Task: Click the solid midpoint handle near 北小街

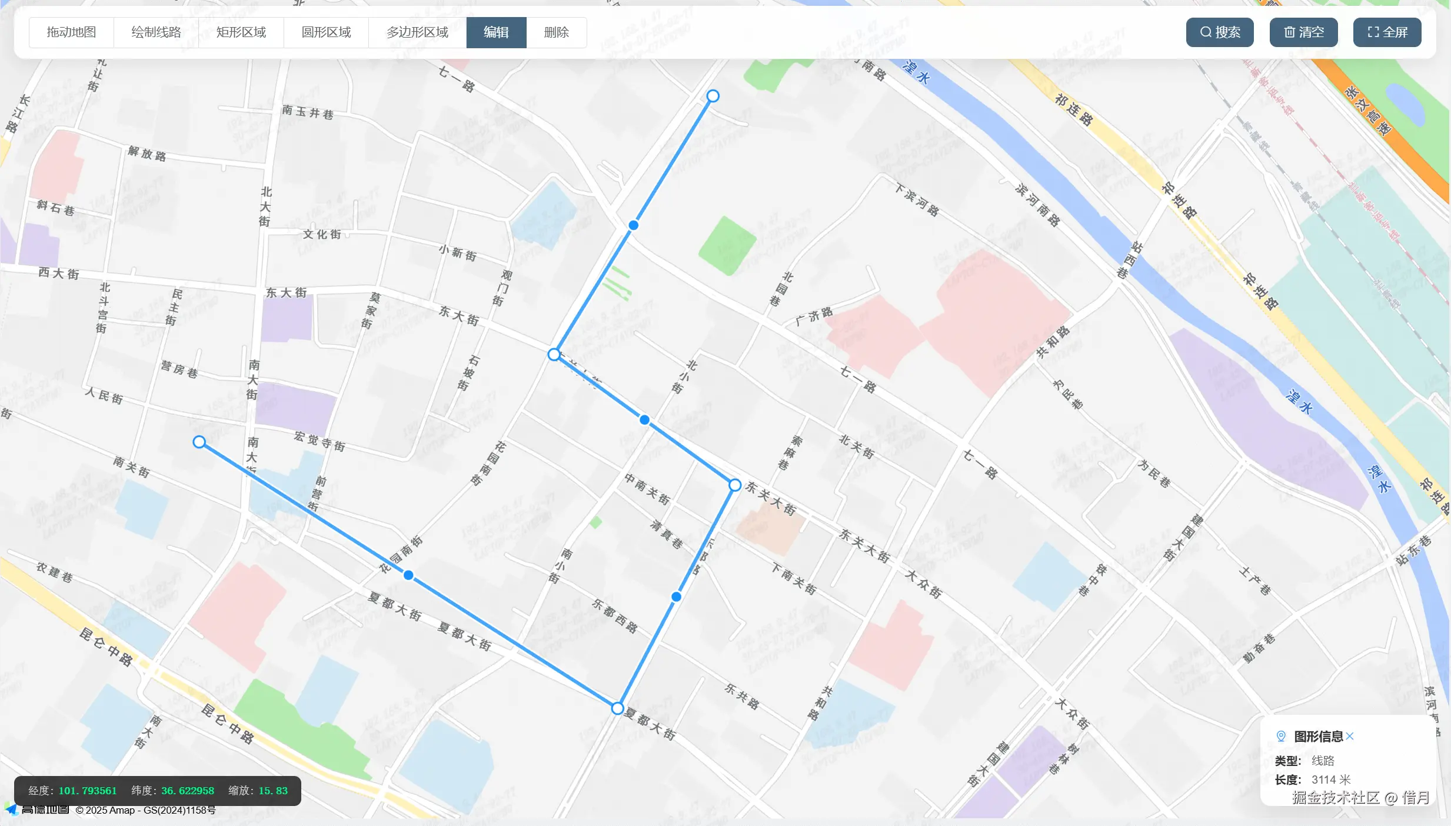Action: (645, 420)
